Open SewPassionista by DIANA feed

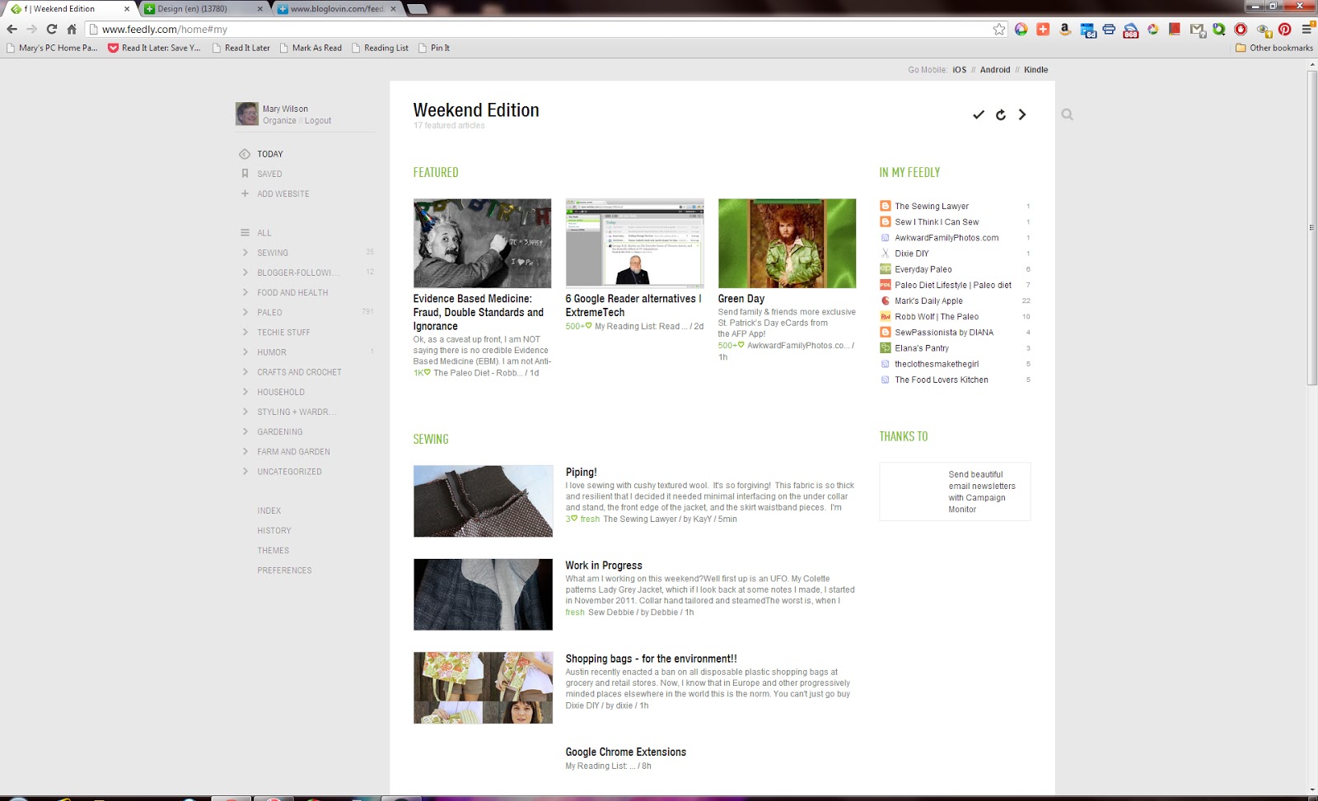[944, 333]
